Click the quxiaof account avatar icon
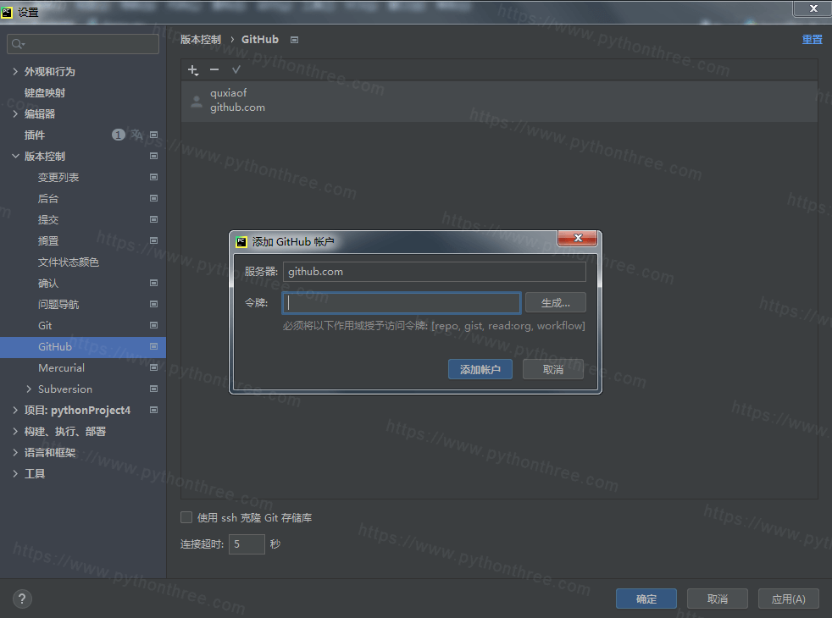Screen dimensions: 832x618 click(x=197, y=101)
